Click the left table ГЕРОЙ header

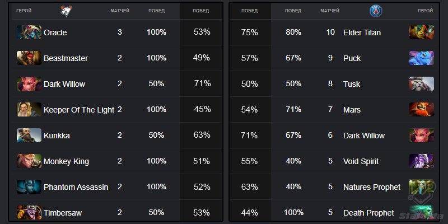tap(24, 11)
